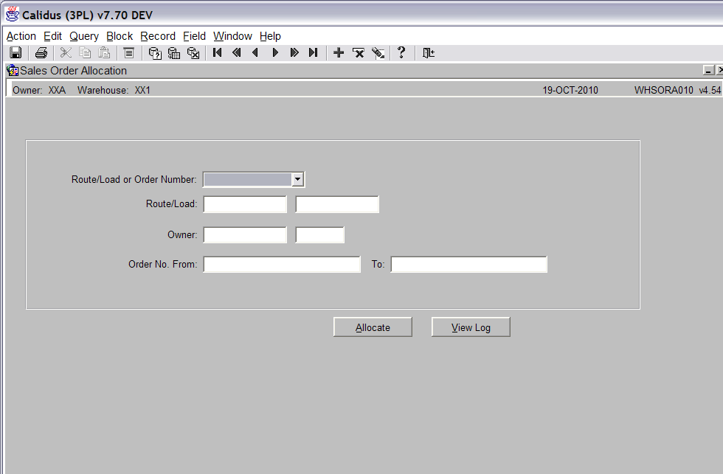
Task: Click the Print icon in toolbar
Action: coord(41,53)
